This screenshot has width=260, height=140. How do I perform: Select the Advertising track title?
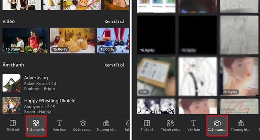tap(36, 78)
